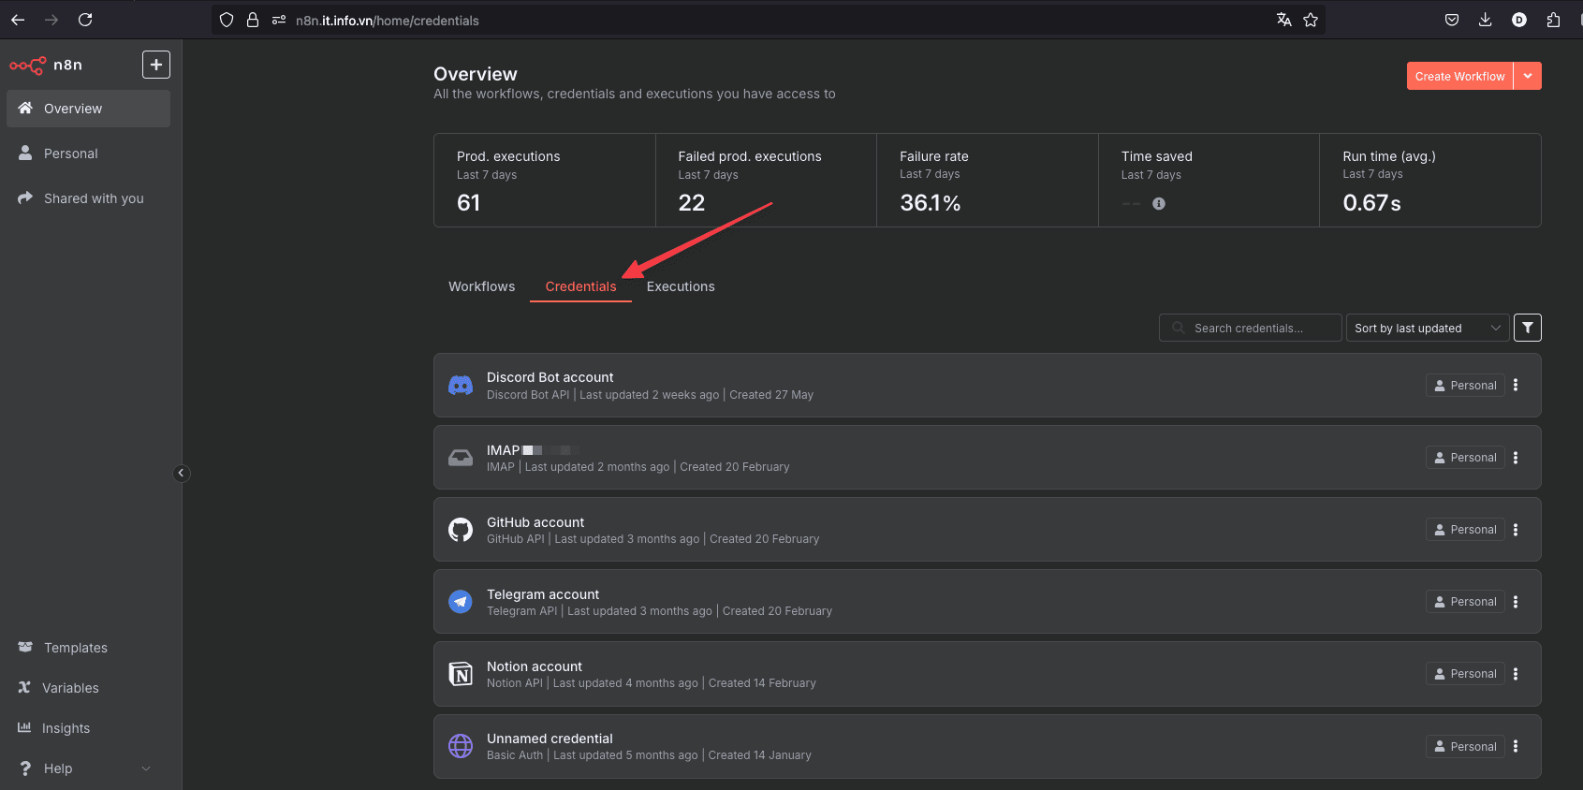Switch to the Workflows tab
Viewport: 1583px width, 790px height.
point(481,286)
